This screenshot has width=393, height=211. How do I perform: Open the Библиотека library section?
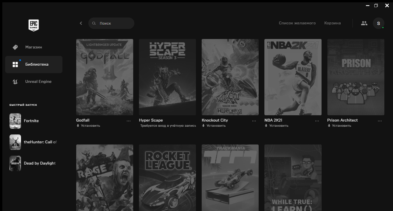click(x=34, y=64)
